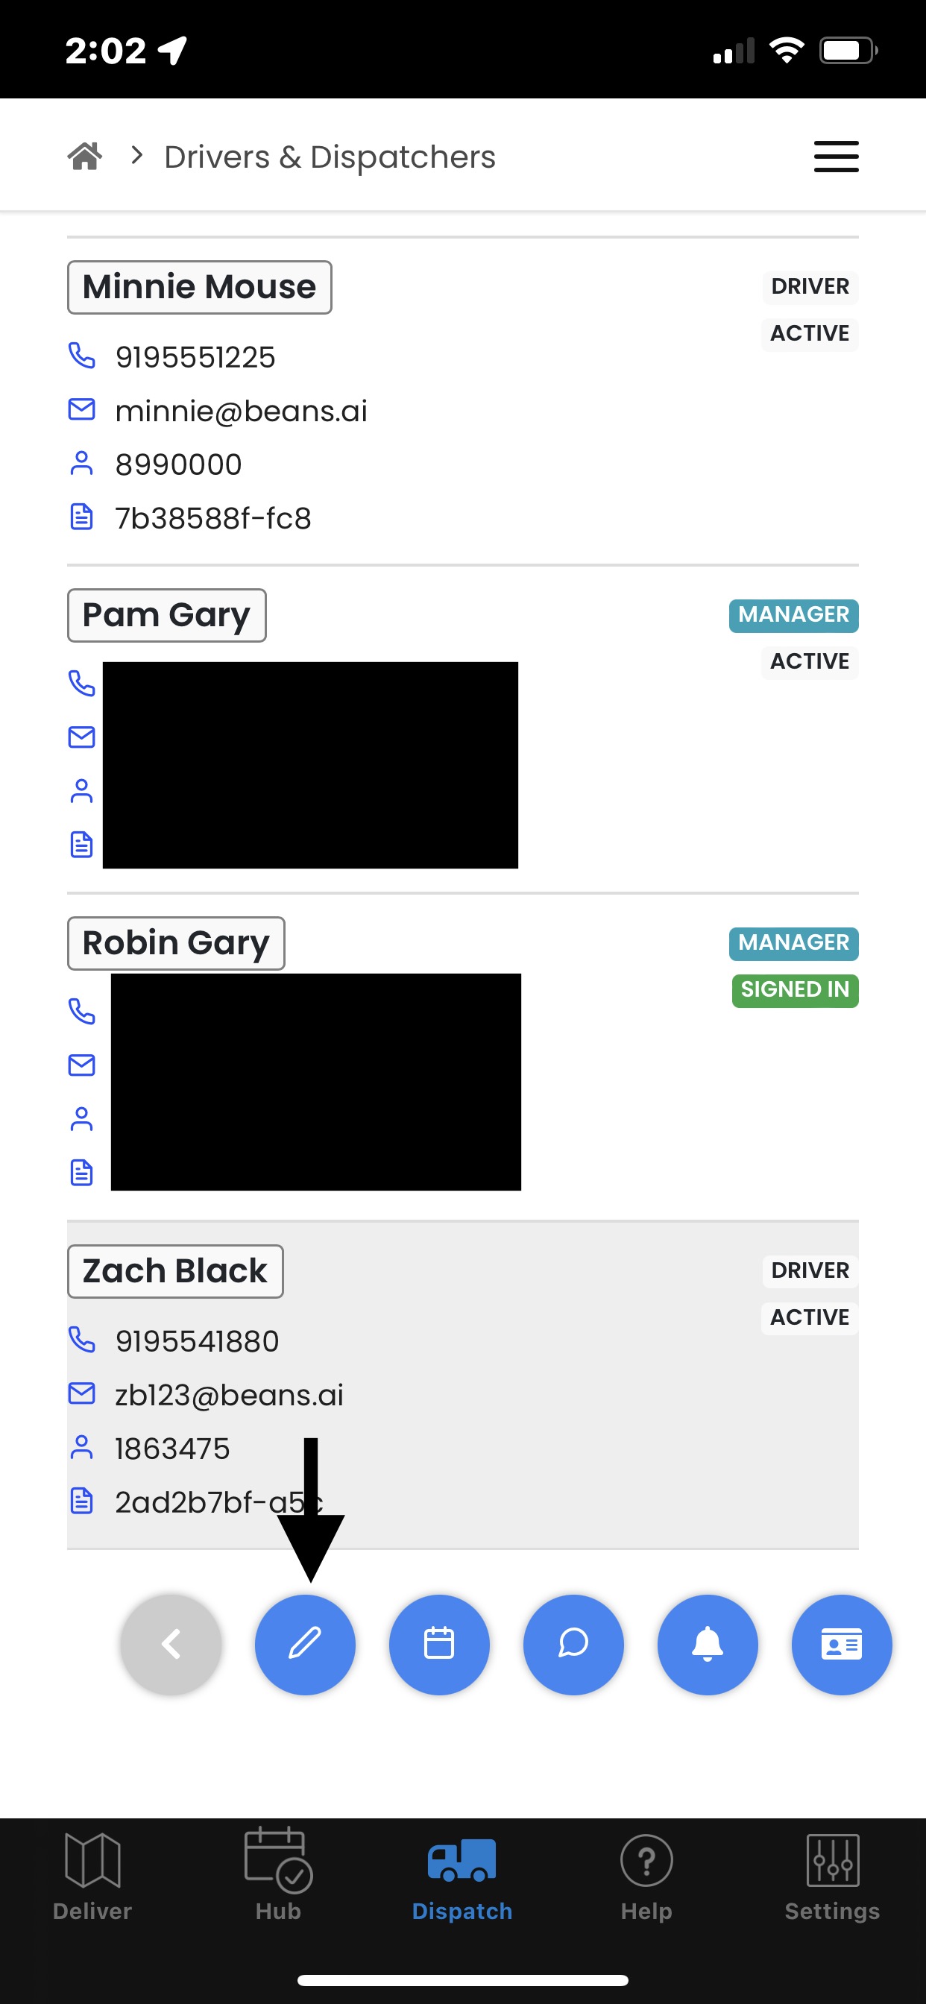
Task: Open the Help tab
Action: coord(646,1877)
